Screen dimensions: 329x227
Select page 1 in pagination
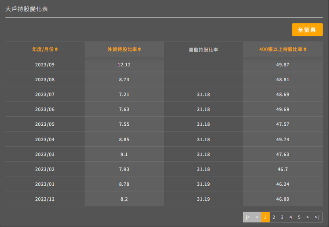[x=265, y=217]
